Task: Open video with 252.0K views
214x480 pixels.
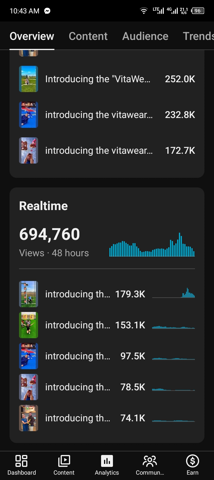Action: coord(107,79)
